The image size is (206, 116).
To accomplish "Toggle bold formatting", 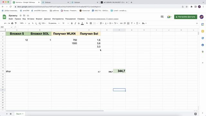I will 72,23.
